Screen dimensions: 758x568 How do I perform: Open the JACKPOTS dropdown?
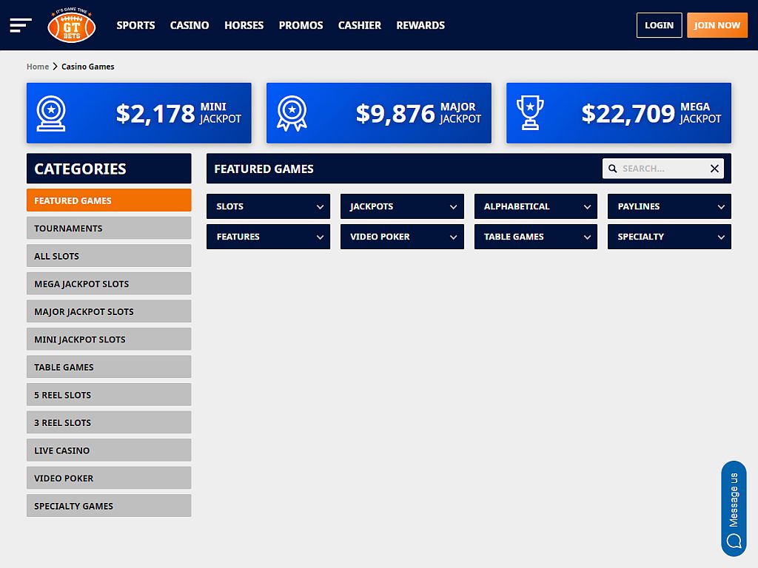pos(402,206)
